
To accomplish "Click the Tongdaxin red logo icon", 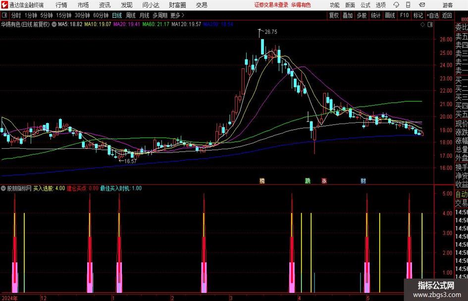I will (x=4, y=5).
